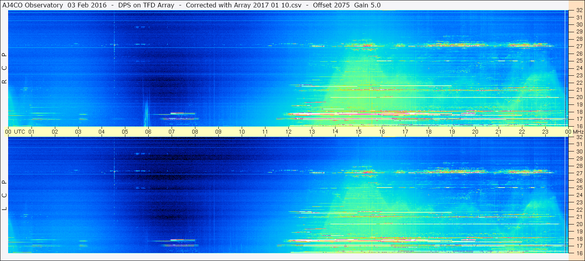Select hour marker 21 on the UTC axis
This screenshot has width=585, height=261.
pyautogui.click(x=499, y=132)
